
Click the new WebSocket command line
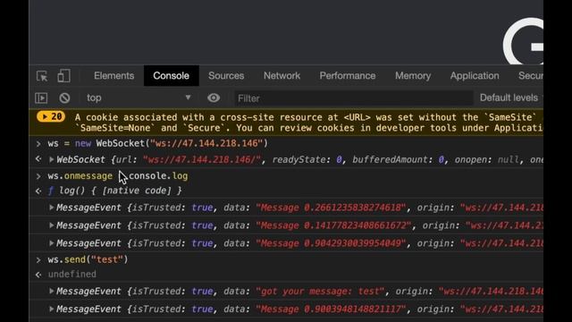(157, 143)
